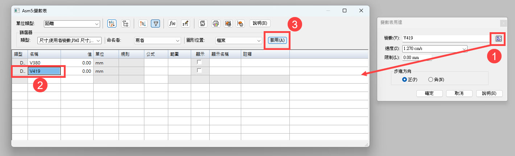Check the 顯示 checkbox for V419
The image size is (515, 156).
pos(199,71)
